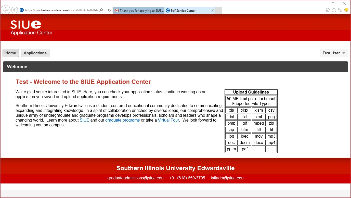Open browser settings gear icon
Image resolution: width=351 pixels, height=198 pixels.
[x=340, y=10]
